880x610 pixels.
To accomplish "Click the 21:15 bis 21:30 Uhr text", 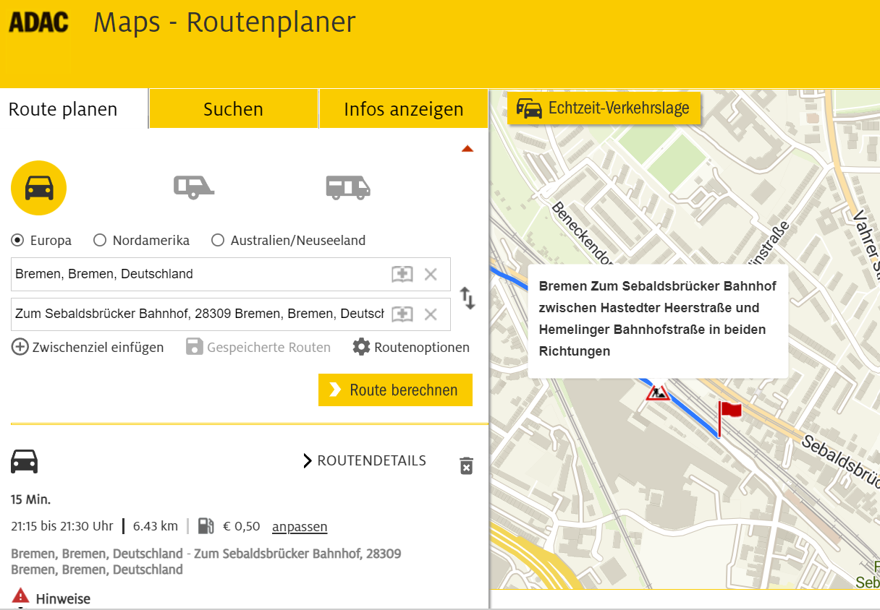I will pyautogui.click(x=62, y=526).
